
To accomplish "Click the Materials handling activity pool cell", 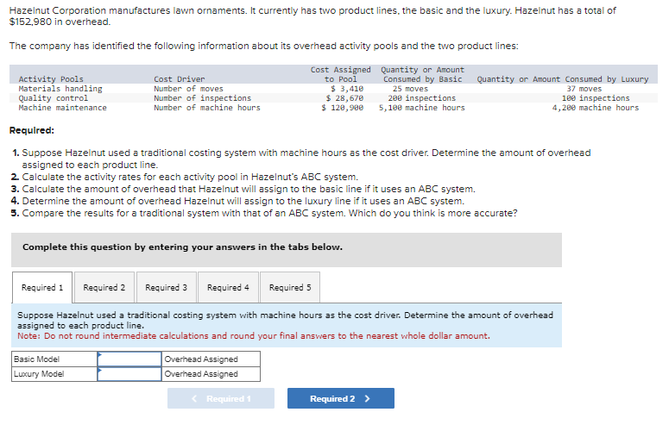I will [60, 89].
